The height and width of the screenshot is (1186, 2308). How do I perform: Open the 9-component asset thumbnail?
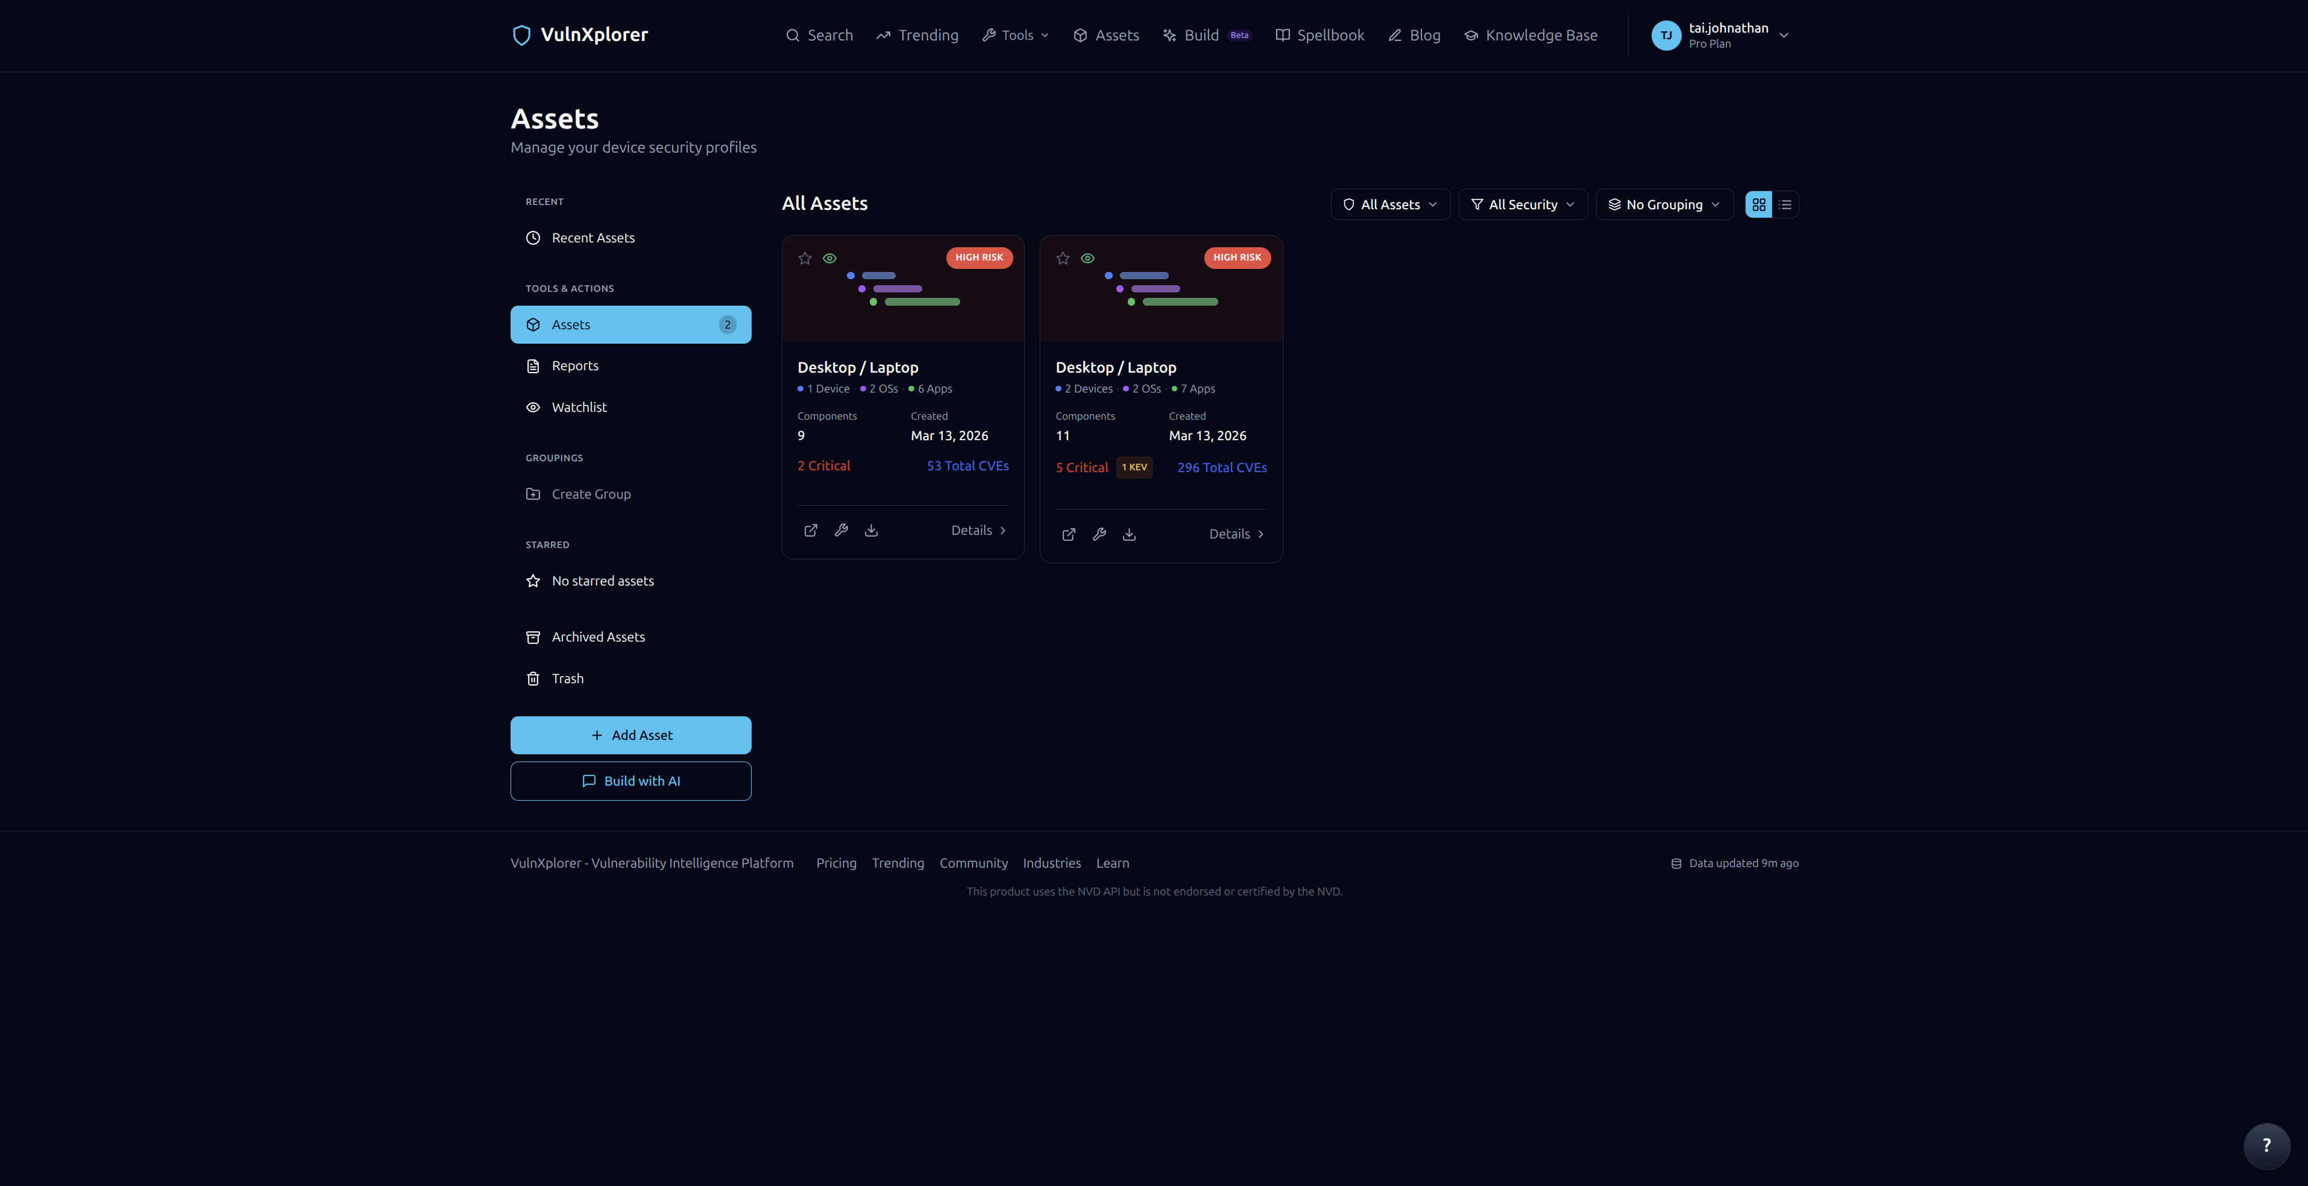[903, 289]
